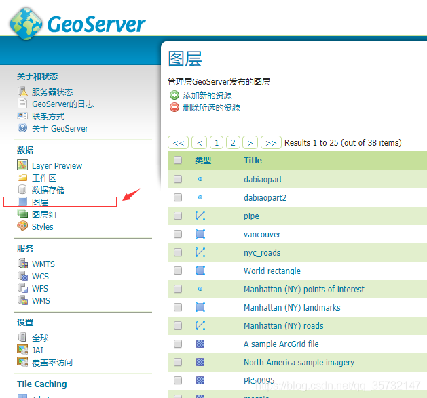This screenshot has height=398, width=427.
Task: Click the 关于 GeoServer help icon
Action: [x=22, y=128]
